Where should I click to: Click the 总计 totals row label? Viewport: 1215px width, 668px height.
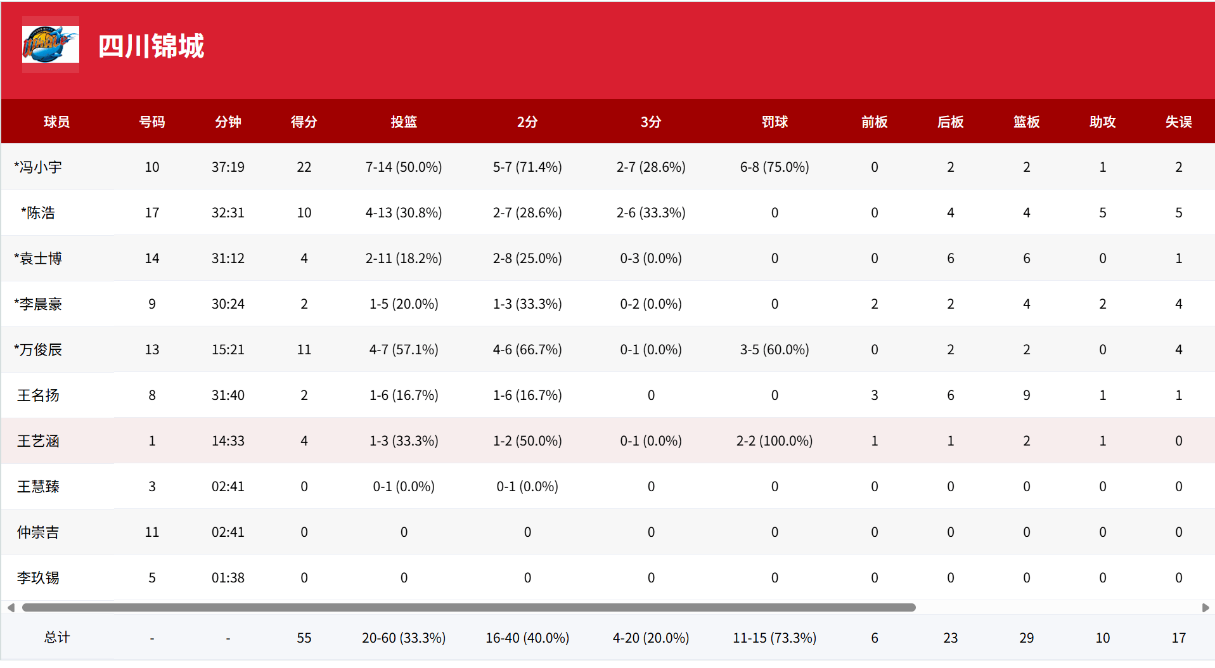click(x=57, y=638)
